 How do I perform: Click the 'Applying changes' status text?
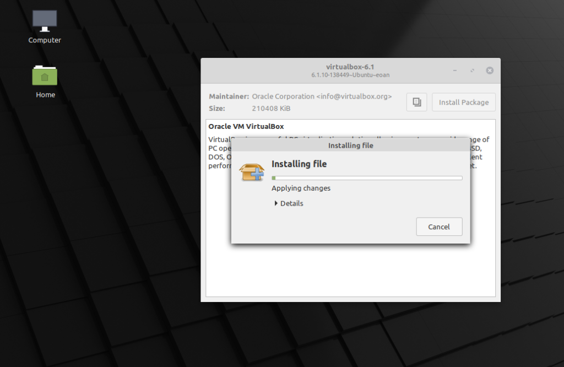(x=301, y=188)
